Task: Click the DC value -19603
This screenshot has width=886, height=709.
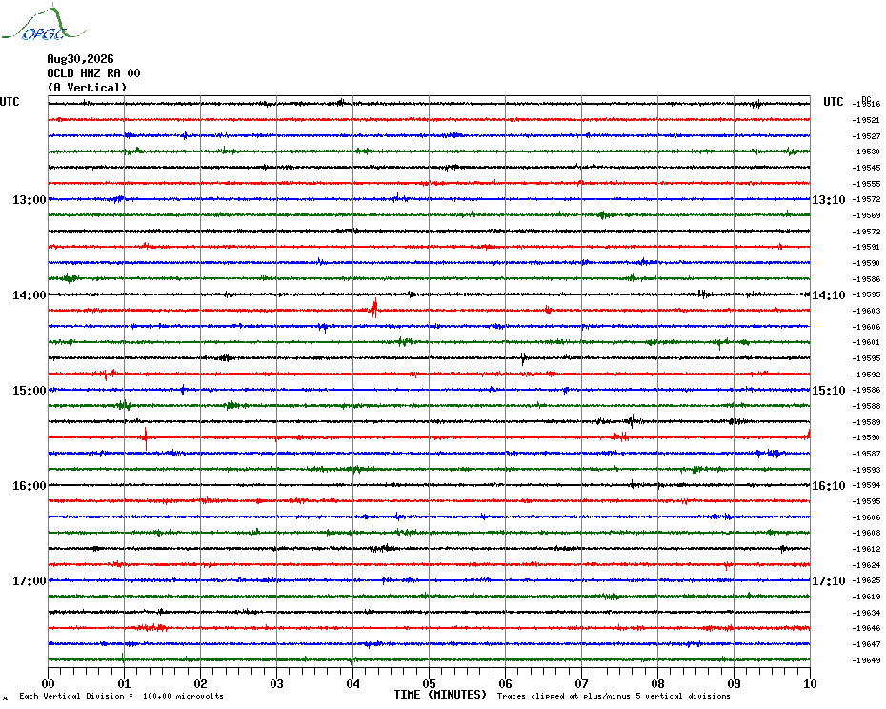Action: 866,311
